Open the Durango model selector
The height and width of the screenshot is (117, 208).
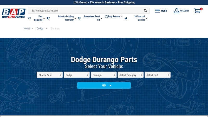(x=103, y=75)
